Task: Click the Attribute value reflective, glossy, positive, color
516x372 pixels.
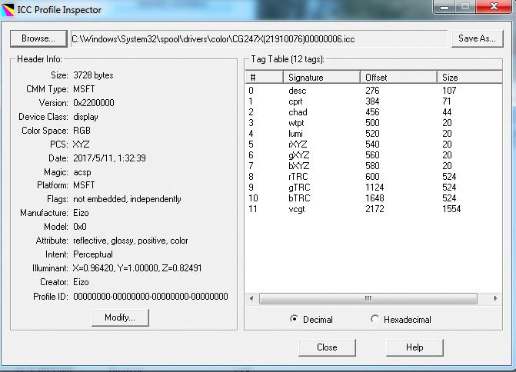Action: pos(131,241)
